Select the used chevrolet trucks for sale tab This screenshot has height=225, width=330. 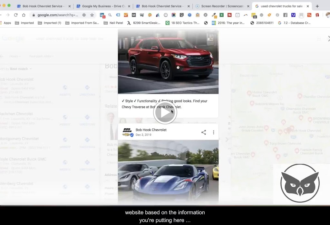coord(282,6)
